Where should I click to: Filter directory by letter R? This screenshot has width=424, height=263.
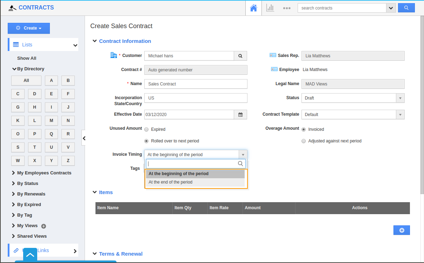[x=68, y=134]
